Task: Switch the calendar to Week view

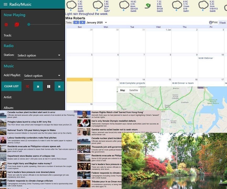Action: (x=222, y=23)
